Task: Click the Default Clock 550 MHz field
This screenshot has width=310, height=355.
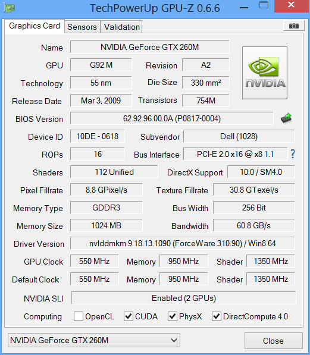Action: 94,279
